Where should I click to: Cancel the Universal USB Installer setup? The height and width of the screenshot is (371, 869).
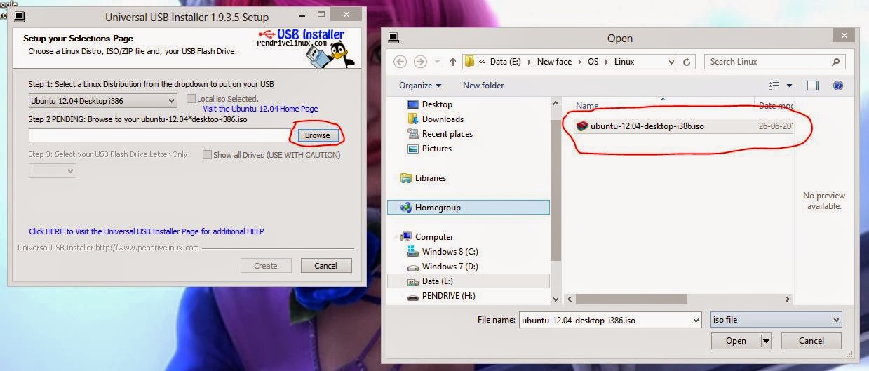click(x=326, y=266)
